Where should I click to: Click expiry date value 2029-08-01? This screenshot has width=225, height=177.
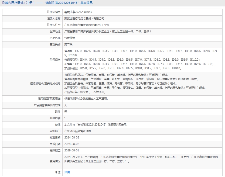coord(71,150)
